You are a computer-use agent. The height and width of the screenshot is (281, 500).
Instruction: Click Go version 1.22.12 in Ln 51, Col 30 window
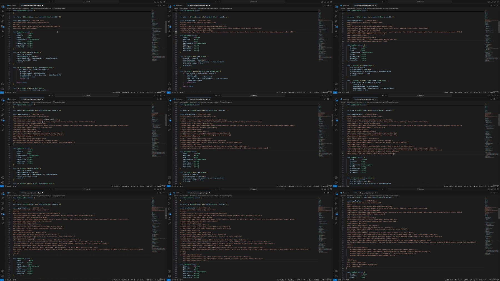click(149, 93)
